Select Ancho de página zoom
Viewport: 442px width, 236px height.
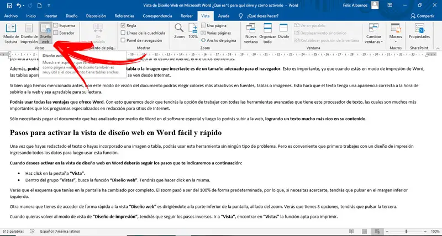coord(218,40)
